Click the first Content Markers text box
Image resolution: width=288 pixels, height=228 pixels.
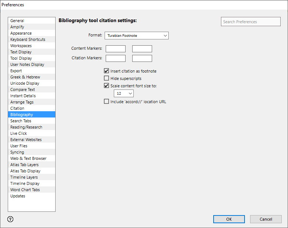[115, 49]
